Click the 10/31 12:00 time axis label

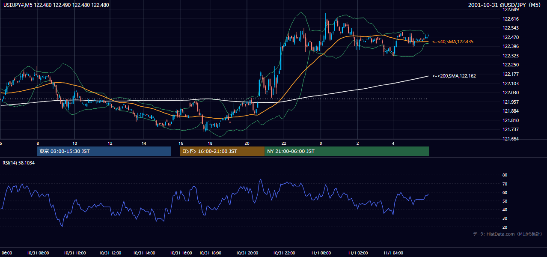(x=110, y=253)
